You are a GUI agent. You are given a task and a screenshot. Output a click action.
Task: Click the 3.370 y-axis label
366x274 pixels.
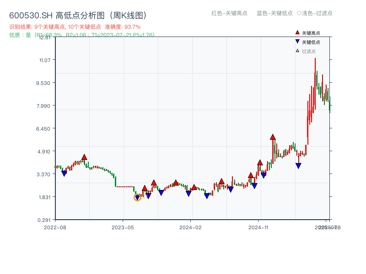point(43,174)
